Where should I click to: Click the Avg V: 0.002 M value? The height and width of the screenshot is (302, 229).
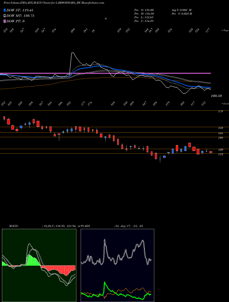coord(181,10)
